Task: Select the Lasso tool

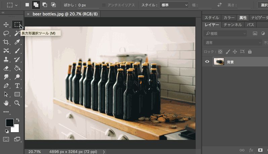Action: coord(6,33)
